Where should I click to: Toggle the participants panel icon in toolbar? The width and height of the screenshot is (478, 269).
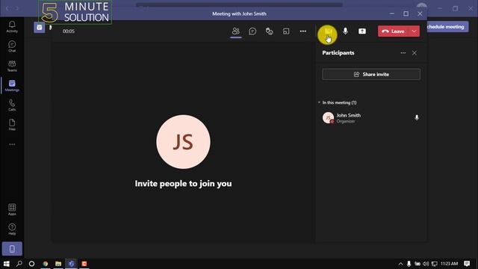coord(236,31)
